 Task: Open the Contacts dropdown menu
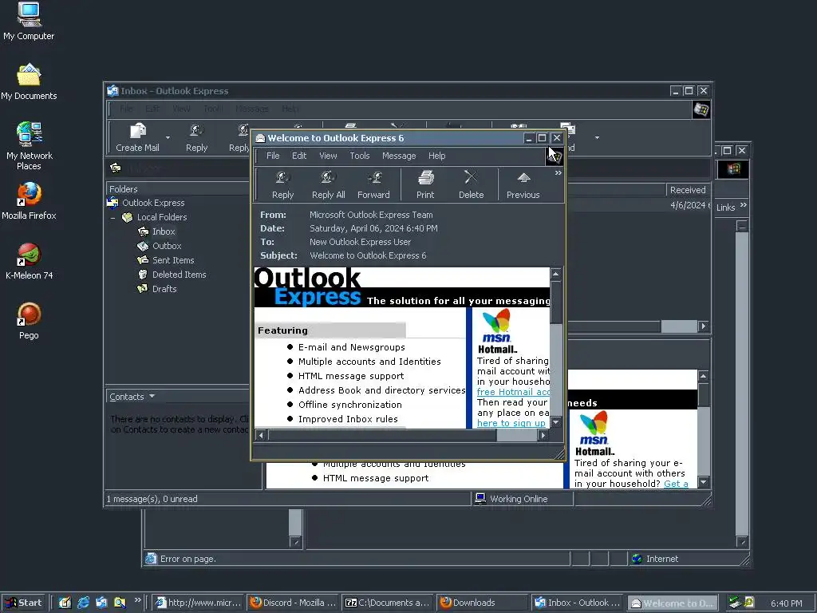pos(132,397)
